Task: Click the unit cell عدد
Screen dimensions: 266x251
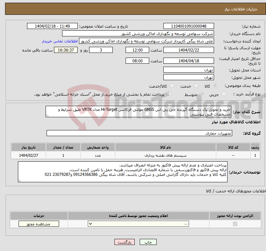Action: (98, 155)
